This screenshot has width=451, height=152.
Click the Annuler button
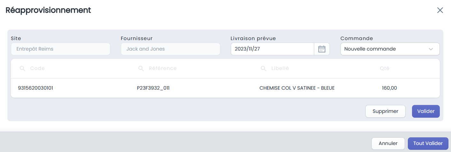[388, 143]
